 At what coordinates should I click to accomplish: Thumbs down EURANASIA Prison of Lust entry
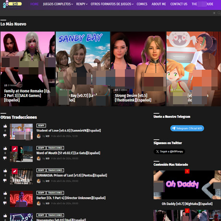[x=5, y=180]
